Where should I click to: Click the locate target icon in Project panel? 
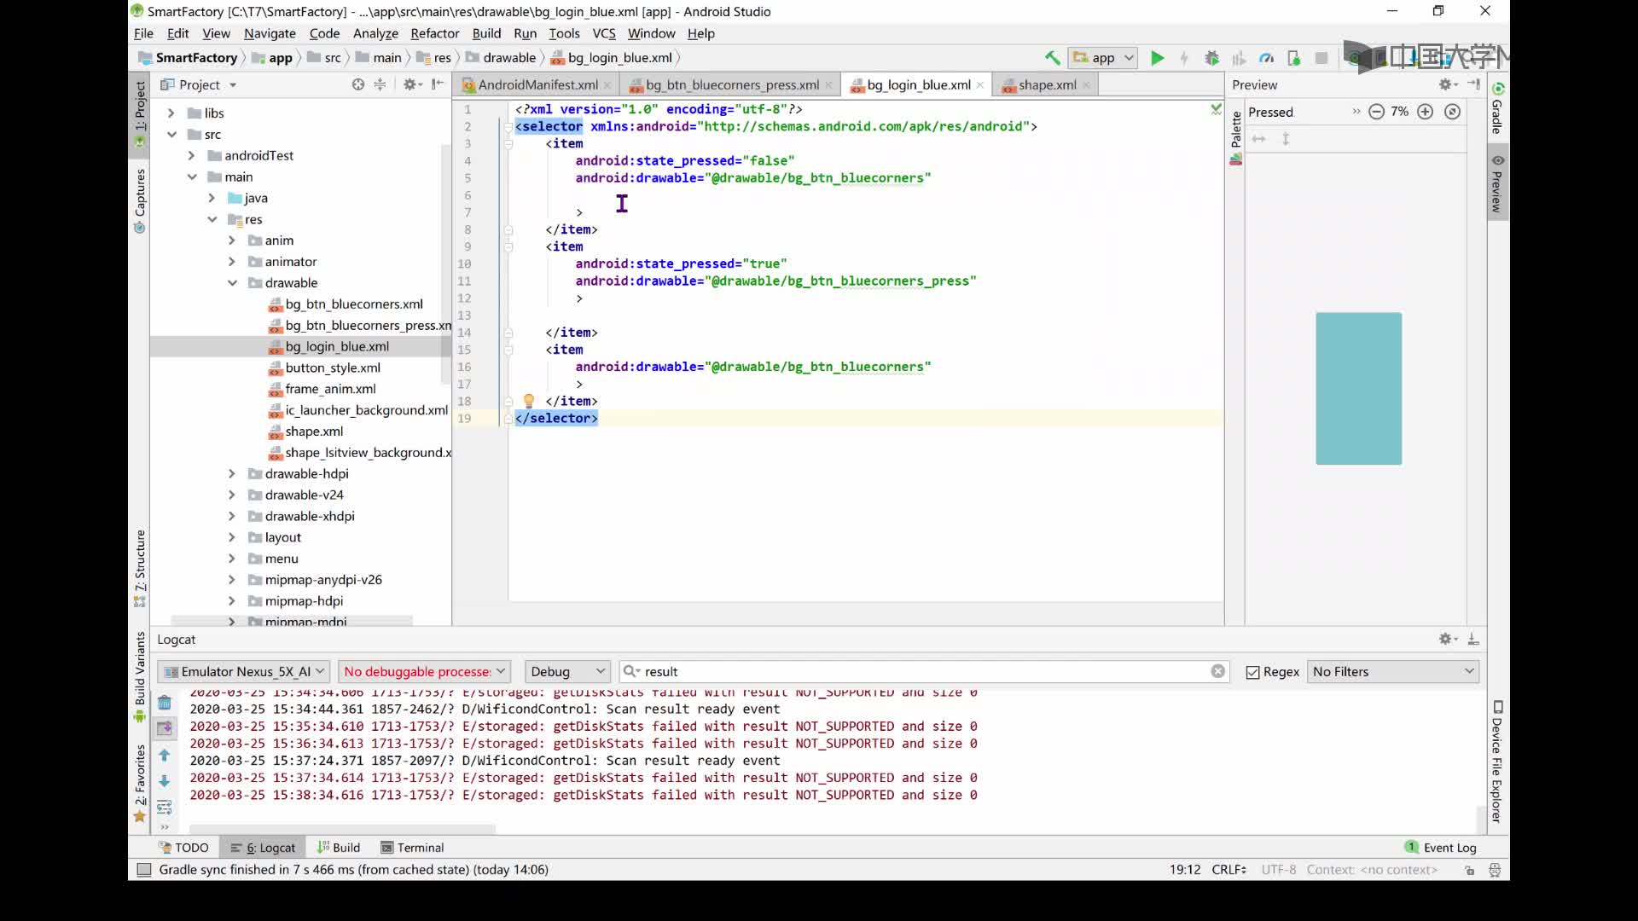[358, 84]
